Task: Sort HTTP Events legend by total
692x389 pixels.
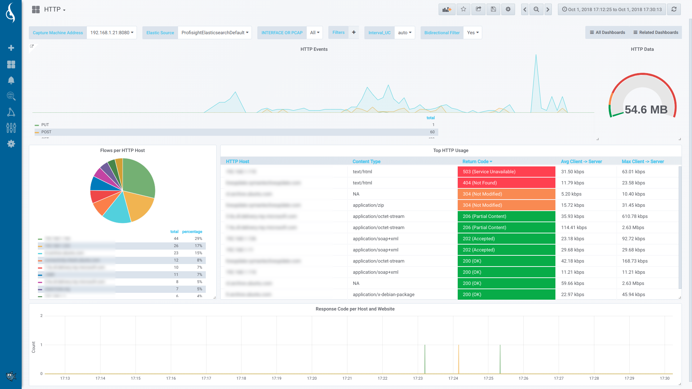Action: [431, 118]
